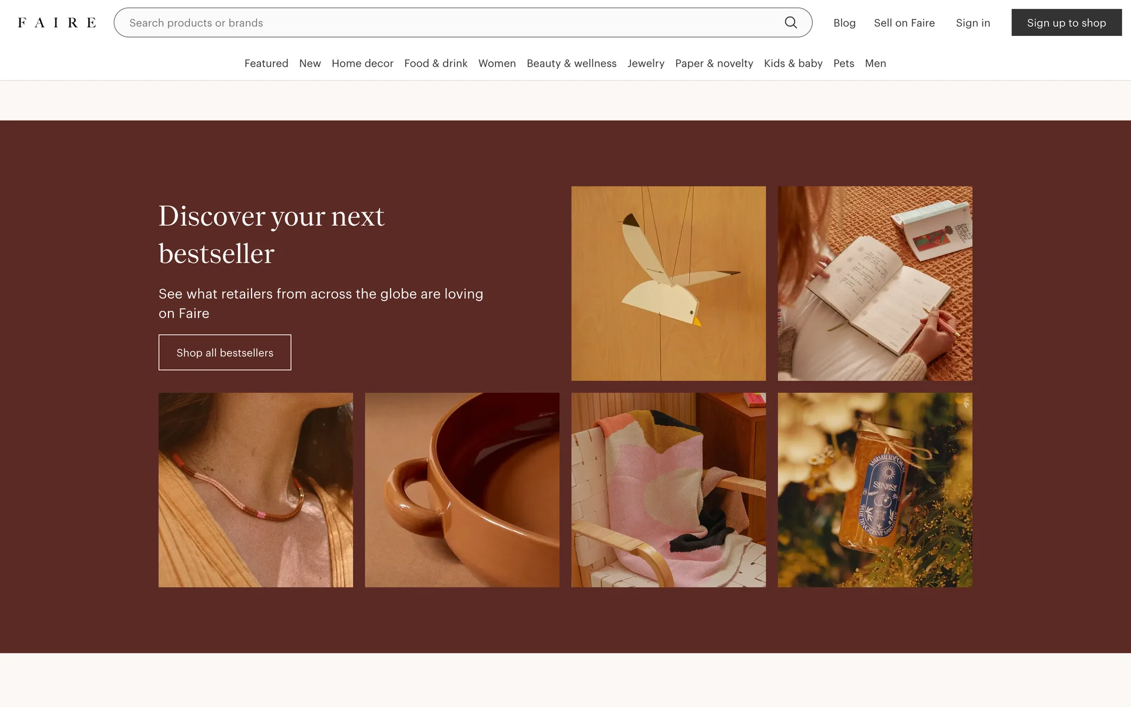Go to the Home decor category
Viewport: 1131px width, 707px height.
(362, 63)
